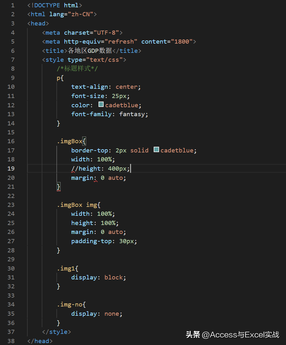Click the font-family property
This screenshot has width=286, height=345.
(92, 114)
